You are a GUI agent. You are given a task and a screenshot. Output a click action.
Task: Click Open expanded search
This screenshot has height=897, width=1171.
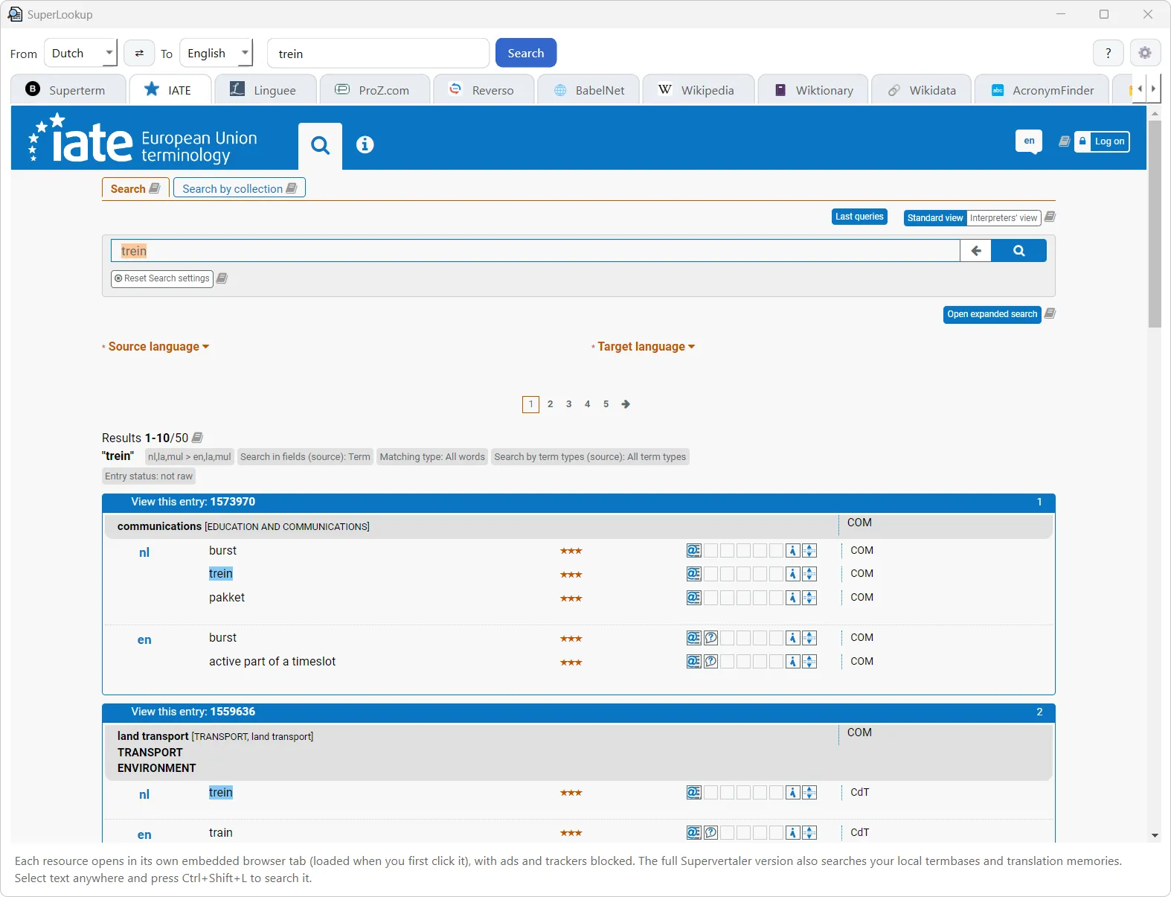tap(992, 314)
